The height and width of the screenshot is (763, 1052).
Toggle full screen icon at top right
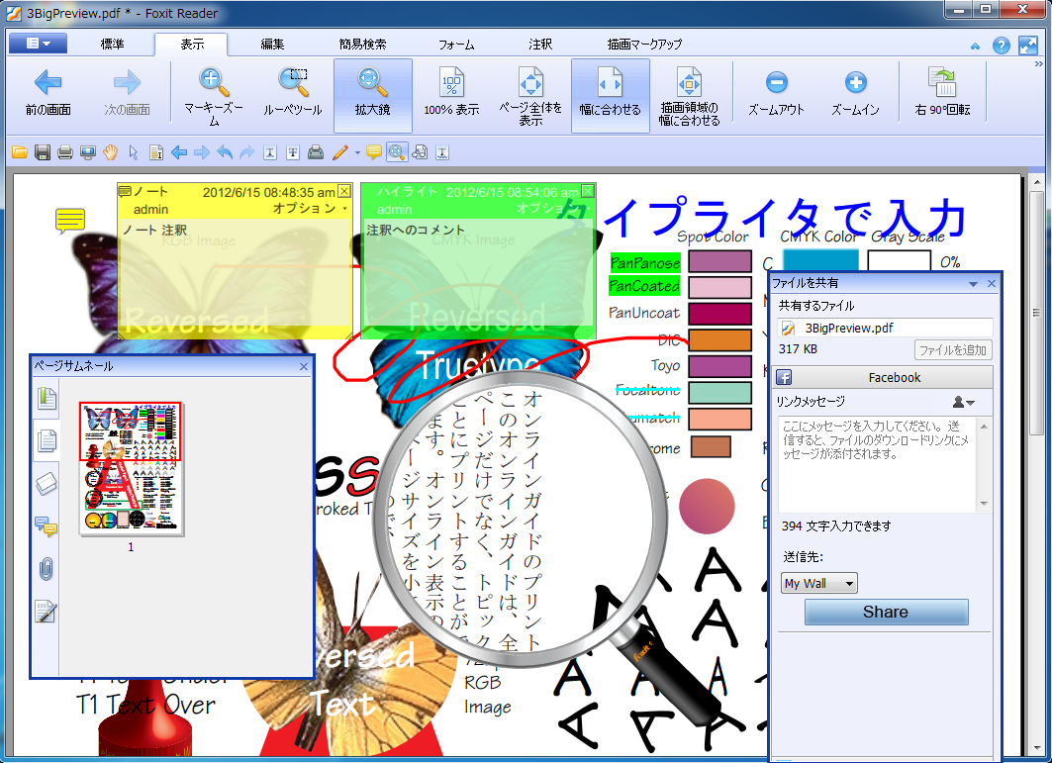tap(1028, 46)
